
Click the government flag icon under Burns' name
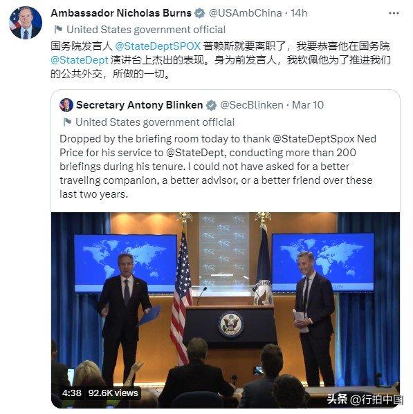coord(58,29)
